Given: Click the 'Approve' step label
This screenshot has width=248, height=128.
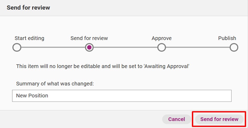Looking at the screenshot, I should pyautogui.click(x=162, y=38).
